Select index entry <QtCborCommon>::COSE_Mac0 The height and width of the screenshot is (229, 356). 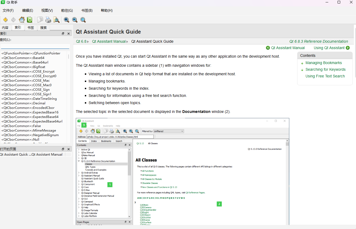[x=26, y=85]
